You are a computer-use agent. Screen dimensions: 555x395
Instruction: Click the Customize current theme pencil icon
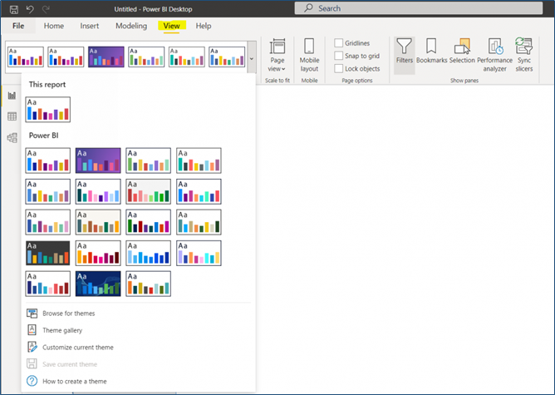coord(32,347)
